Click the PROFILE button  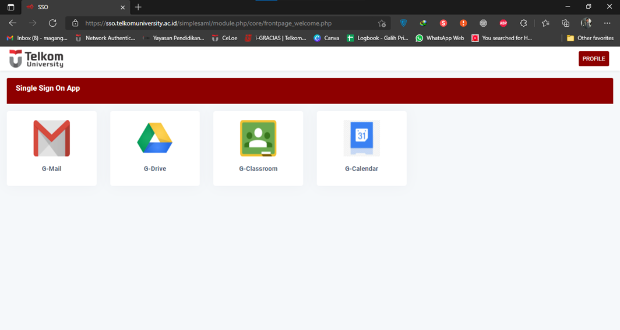(594, 59)
